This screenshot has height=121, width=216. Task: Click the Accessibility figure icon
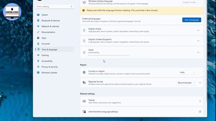[x=38, y=61]
